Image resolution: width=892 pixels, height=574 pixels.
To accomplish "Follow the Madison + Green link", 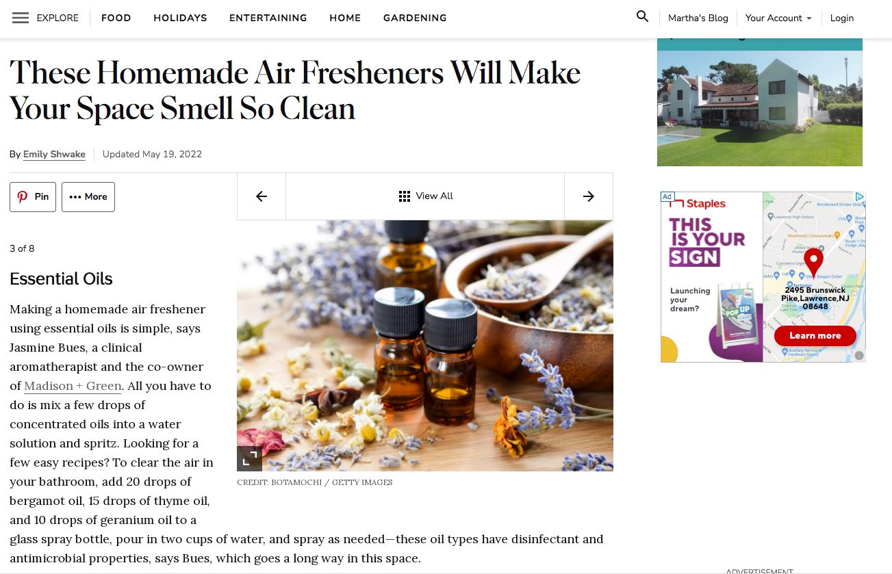I will click(x=73, y=386).
